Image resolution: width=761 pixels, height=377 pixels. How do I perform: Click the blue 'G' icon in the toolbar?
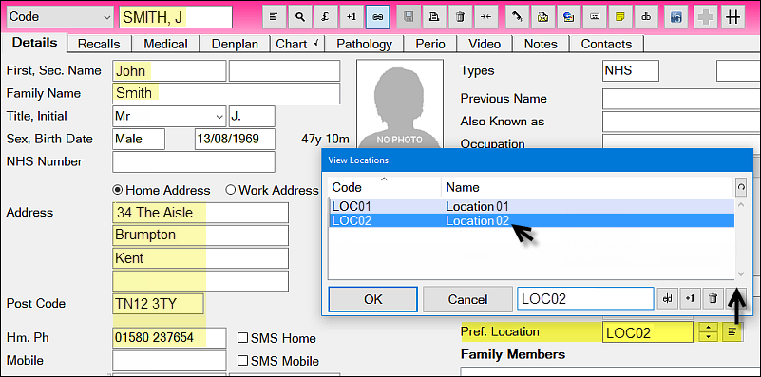(675, 17)
